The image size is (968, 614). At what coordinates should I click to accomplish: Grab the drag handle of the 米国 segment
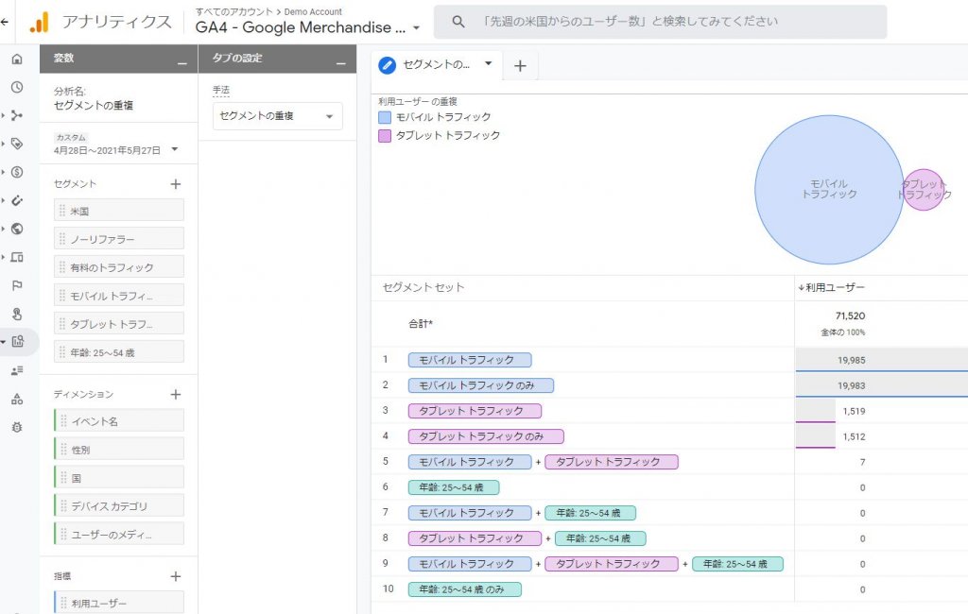(x=62, y=211)
